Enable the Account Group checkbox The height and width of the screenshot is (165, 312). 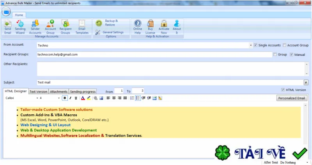284,45
